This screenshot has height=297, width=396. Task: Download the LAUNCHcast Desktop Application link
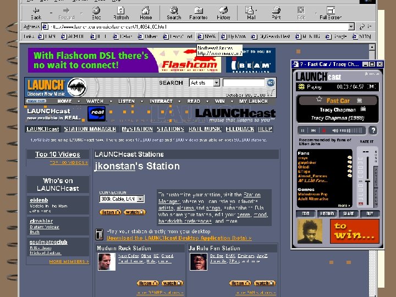(179, 238)
